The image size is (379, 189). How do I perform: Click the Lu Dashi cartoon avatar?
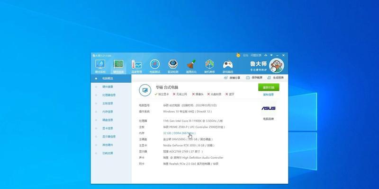pyautogui.click(x=277, y=66)
